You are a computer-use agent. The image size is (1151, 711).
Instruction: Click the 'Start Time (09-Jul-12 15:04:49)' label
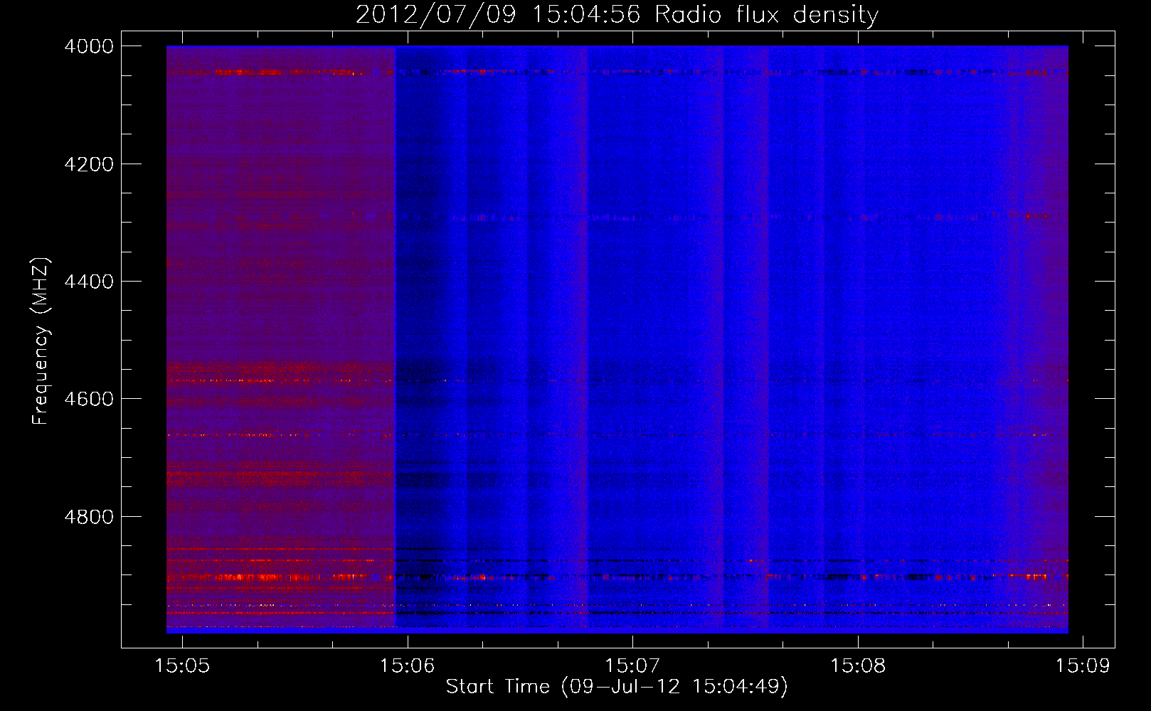pyautogui.click(x=617, y=687)
